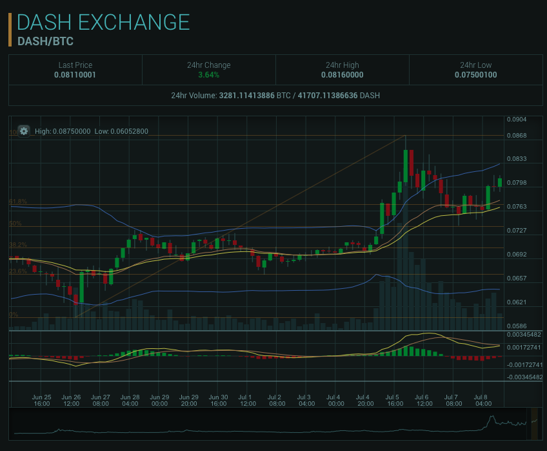Image resolution: width=547 pixels, height=451 pixels.
Task: Click time axis label Jul 2 08:00
Action: [x=277, y=401]
